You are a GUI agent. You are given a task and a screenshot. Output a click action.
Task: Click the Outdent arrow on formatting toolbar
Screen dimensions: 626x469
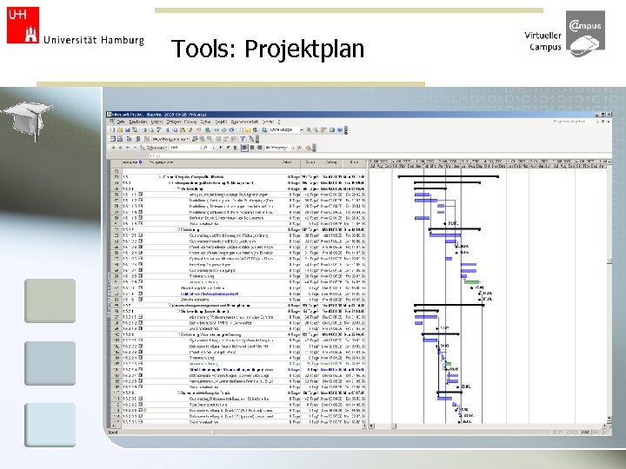tap(113, 148)
